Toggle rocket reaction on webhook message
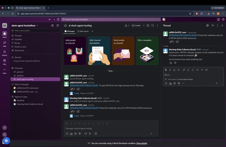This screenshot has width=226, height=147. [x=72, y=111]
